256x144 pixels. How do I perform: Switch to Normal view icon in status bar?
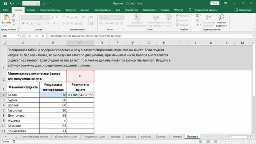point(200,141)
